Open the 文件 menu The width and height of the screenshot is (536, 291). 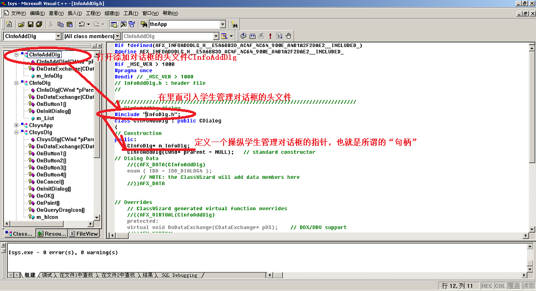18,13
